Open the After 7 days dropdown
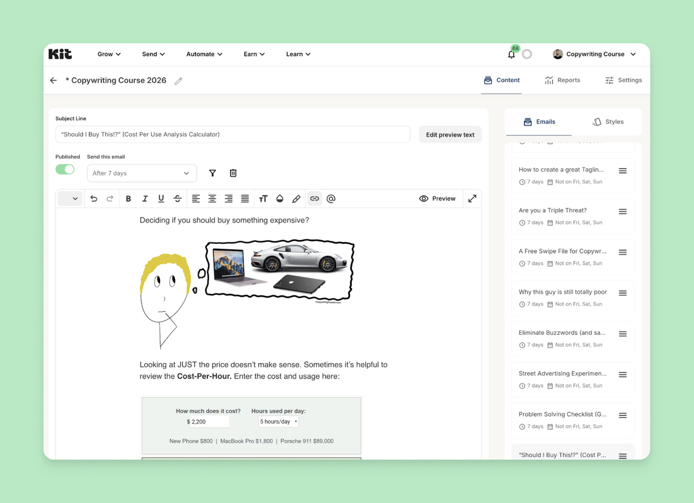Image resolution: width=694 pixels, height=503 pixels. (142, 173)
